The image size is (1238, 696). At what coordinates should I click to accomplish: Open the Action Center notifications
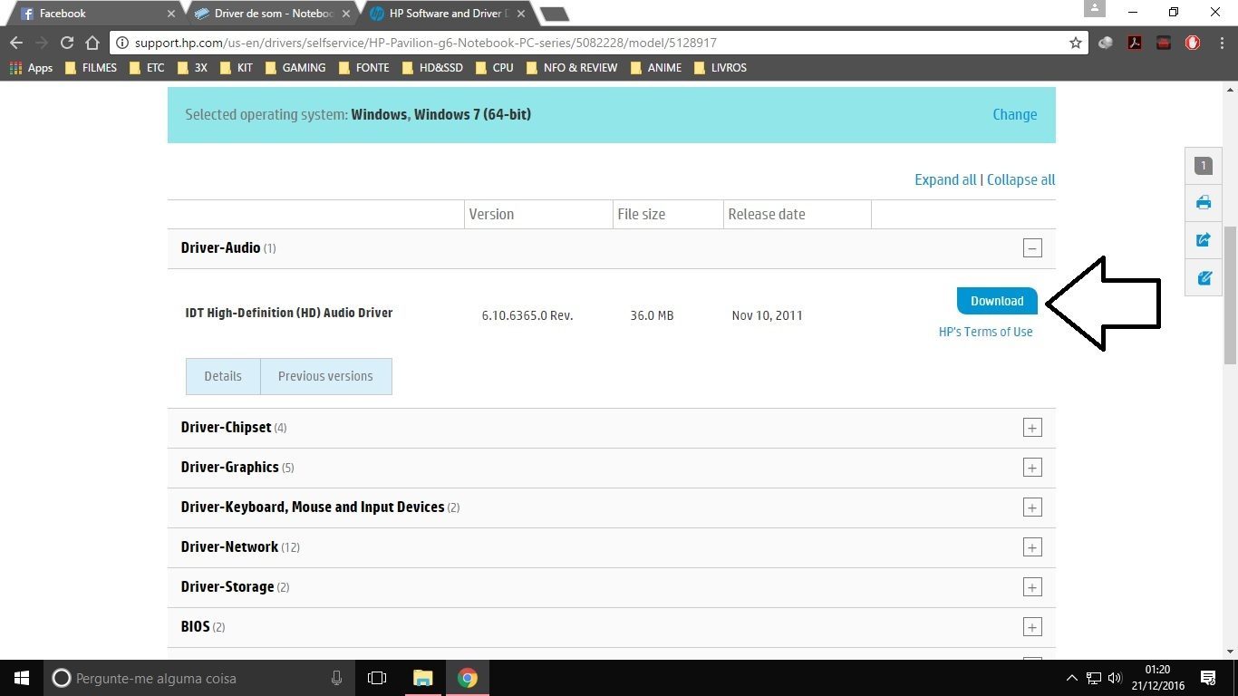1208,678
